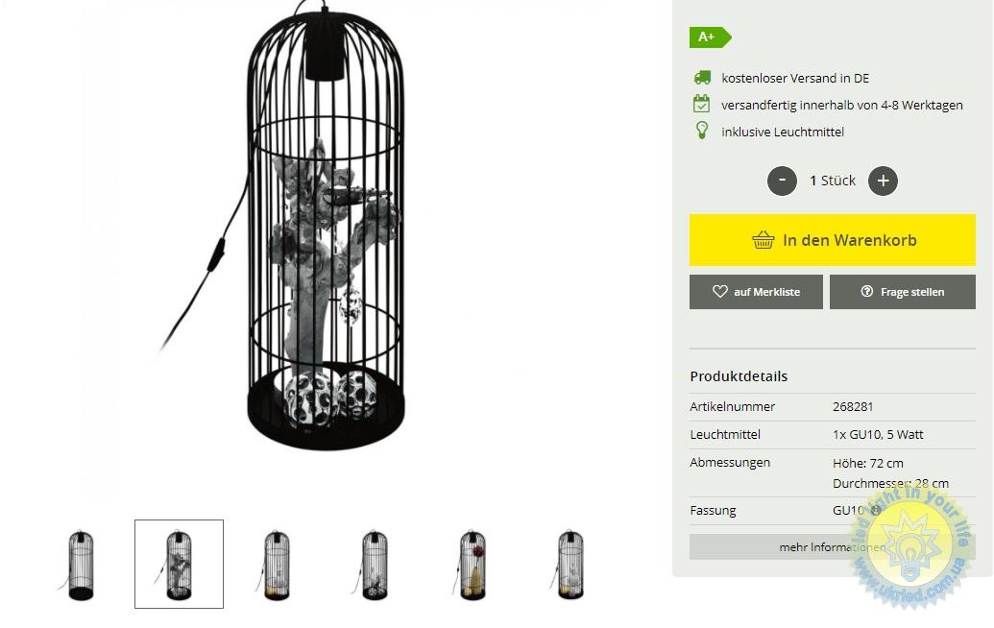Open the Frage stellen button
Screen dimensions: 994x628
tap(902, 292)
